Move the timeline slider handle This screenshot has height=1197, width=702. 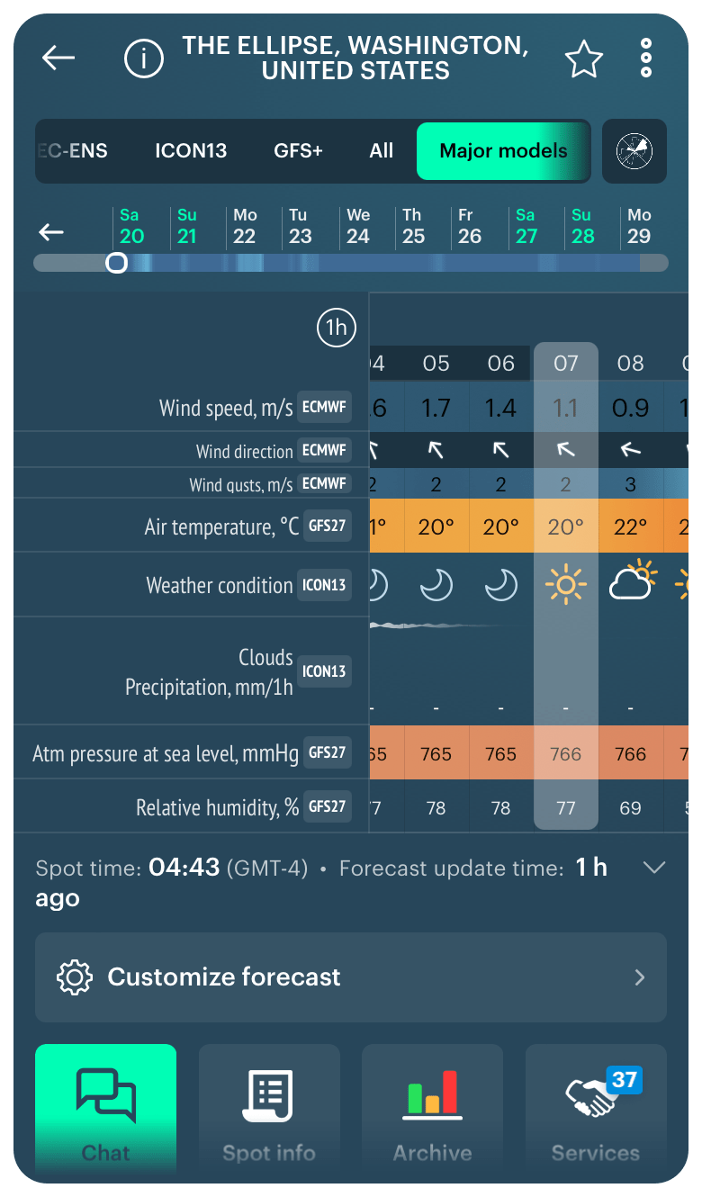[116, 263]
